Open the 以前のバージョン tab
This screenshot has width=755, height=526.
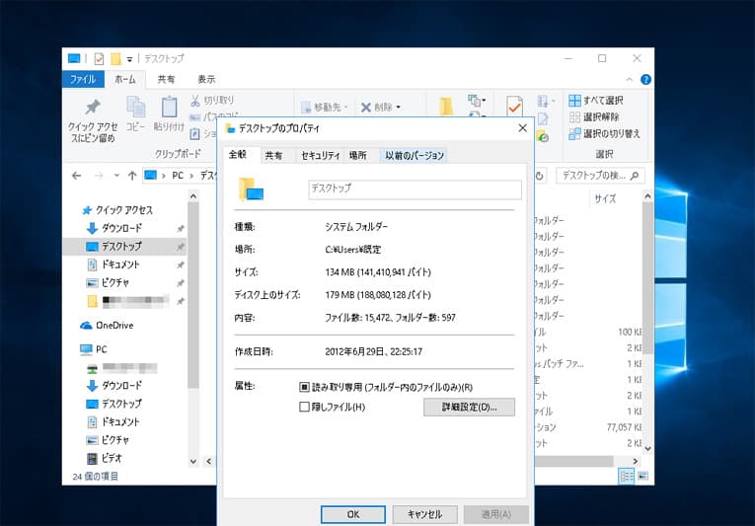coord(415,156)
